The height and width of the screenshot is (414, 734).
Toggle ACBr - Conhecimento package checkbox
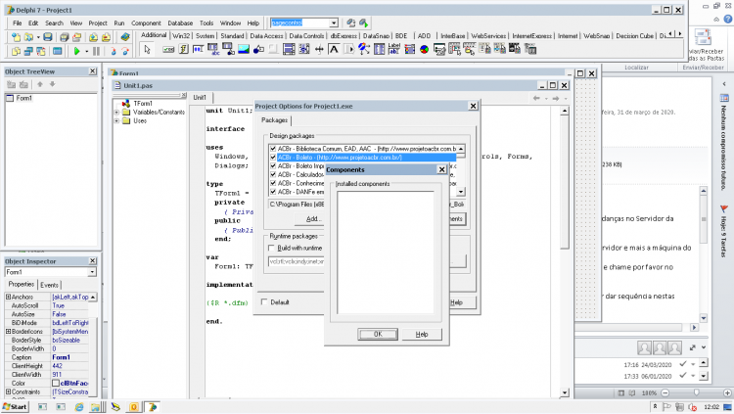coord(273,183)
